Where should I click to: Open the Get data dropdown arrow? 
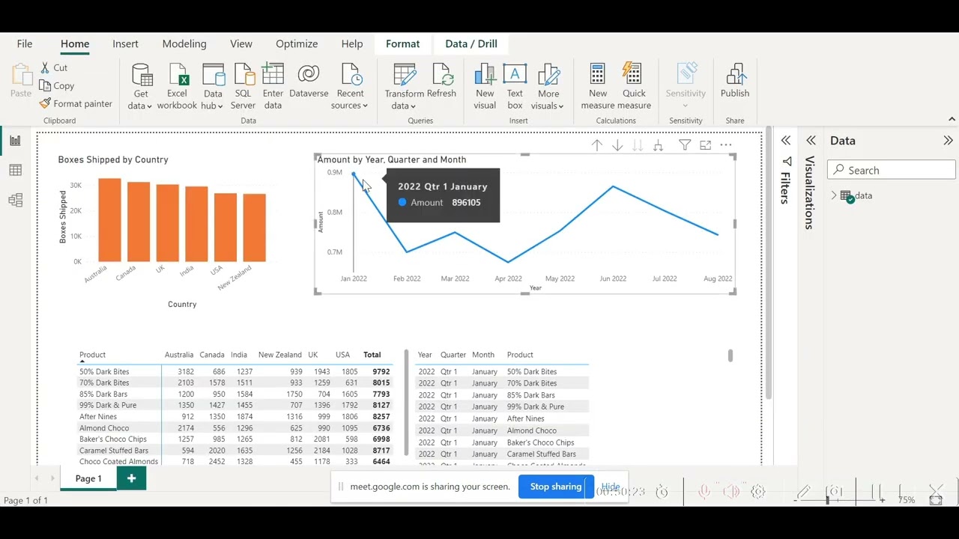149,106
